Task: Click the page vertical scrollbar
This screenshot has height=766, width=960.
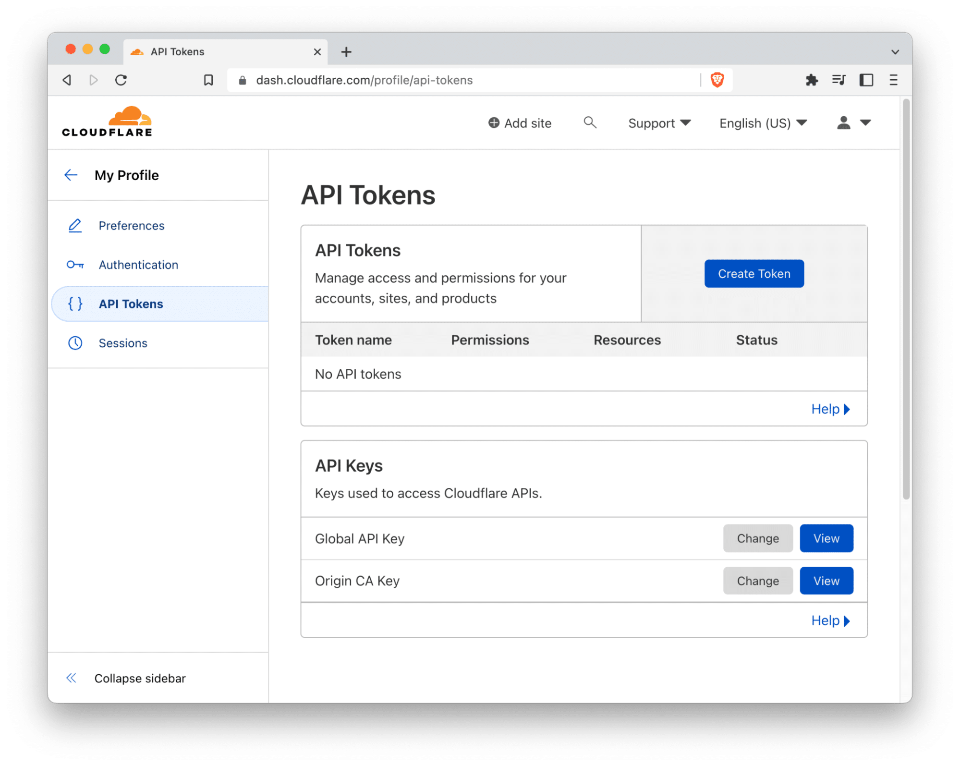Action: [906, 299]
